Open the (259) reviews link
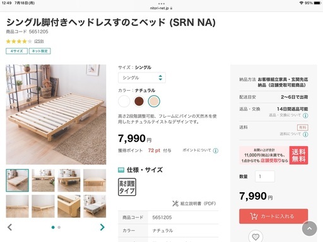 tap(39, 41)
